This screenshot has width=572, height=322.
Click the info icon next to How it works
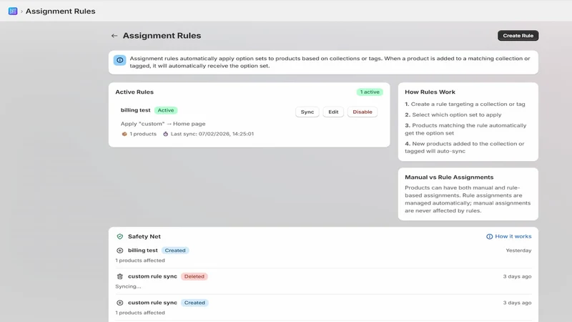pyautogui.click(x=489, y=237)
